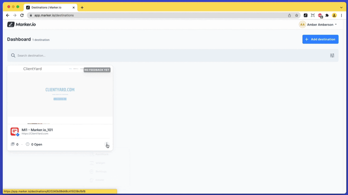Open the destination card three-dot menu
The image size is (348, 195).
point(107,144)
